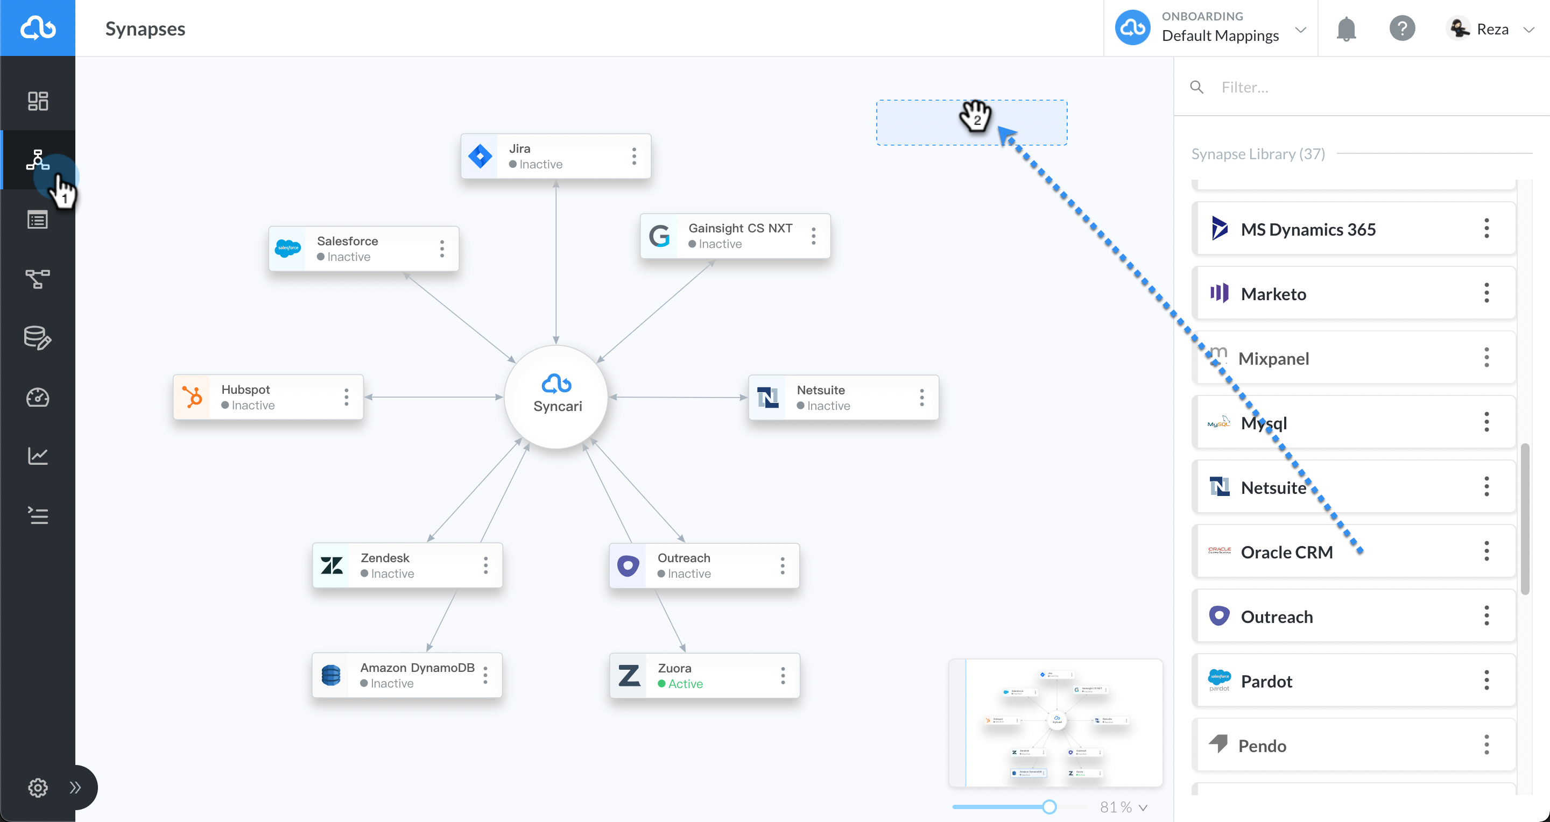Open the dashboard icon in the sidebar

click(37, 101)
